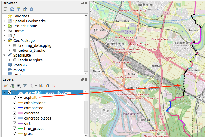
Task: Select ex_are-within_ways_riedweg layer name
Action: click(45, 92)
